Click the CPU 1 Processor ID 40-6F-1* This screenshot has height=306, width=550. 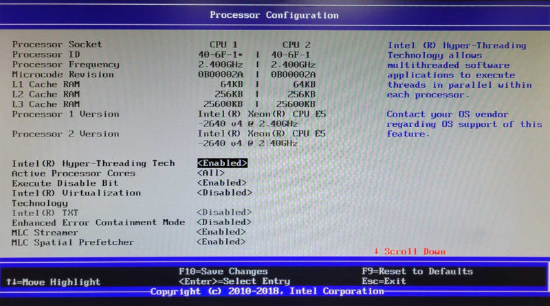click(221, 55)
